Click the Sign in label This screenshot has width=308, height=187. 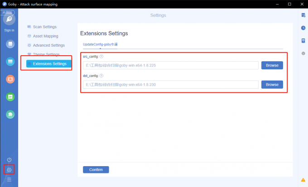9,30
